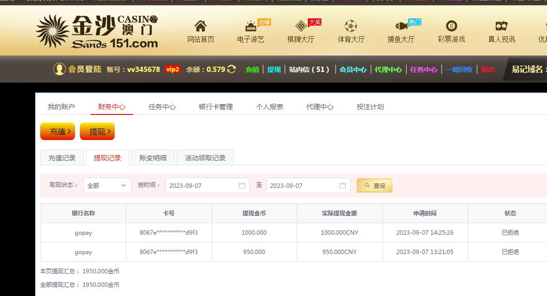Open start date calendar picker icon
Viewport: 547px width, 296px height.
(242, 185)
